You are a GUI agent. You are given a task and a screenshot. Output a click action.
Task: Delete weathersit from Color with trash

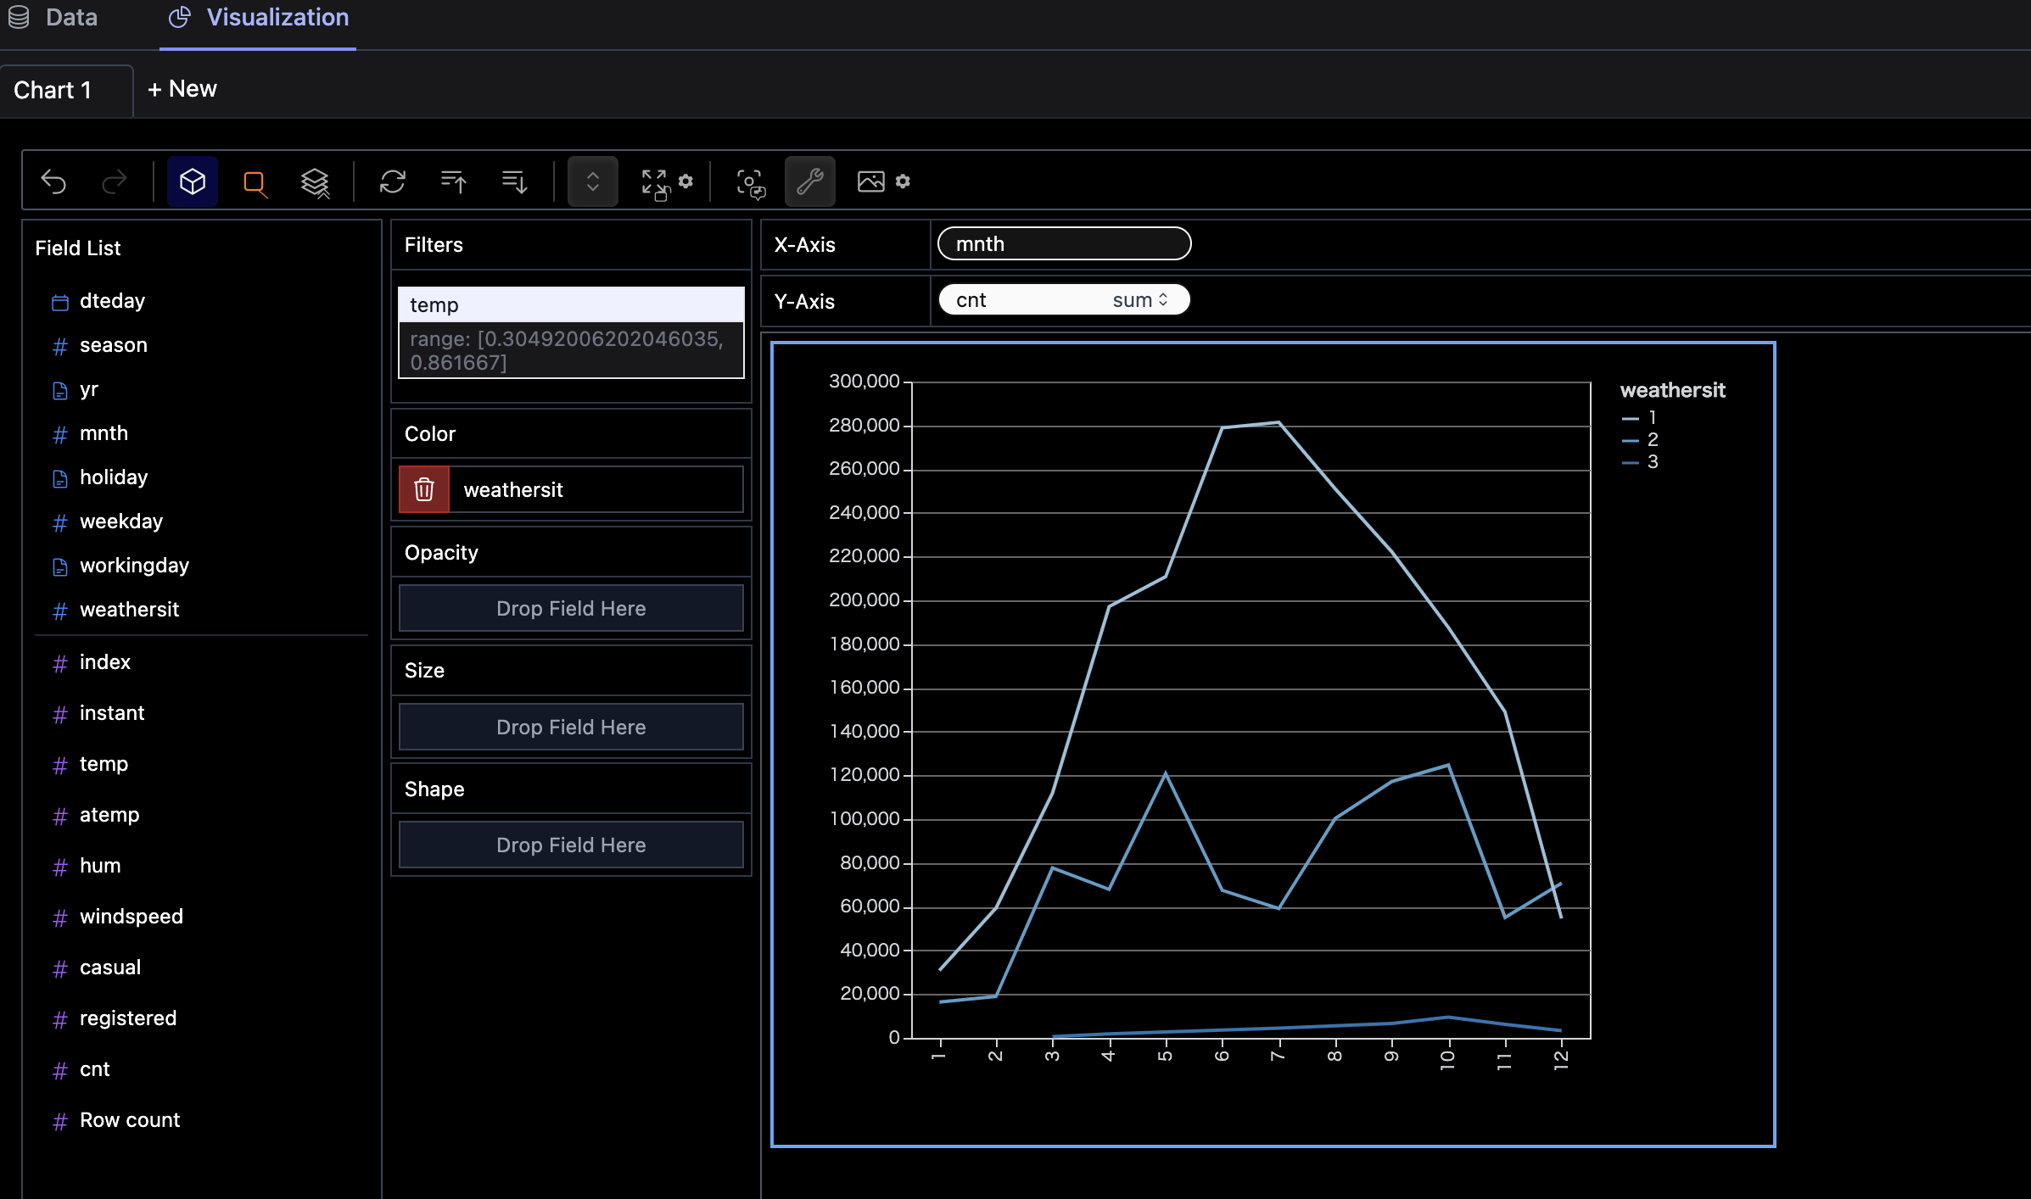tap(424, 489)
